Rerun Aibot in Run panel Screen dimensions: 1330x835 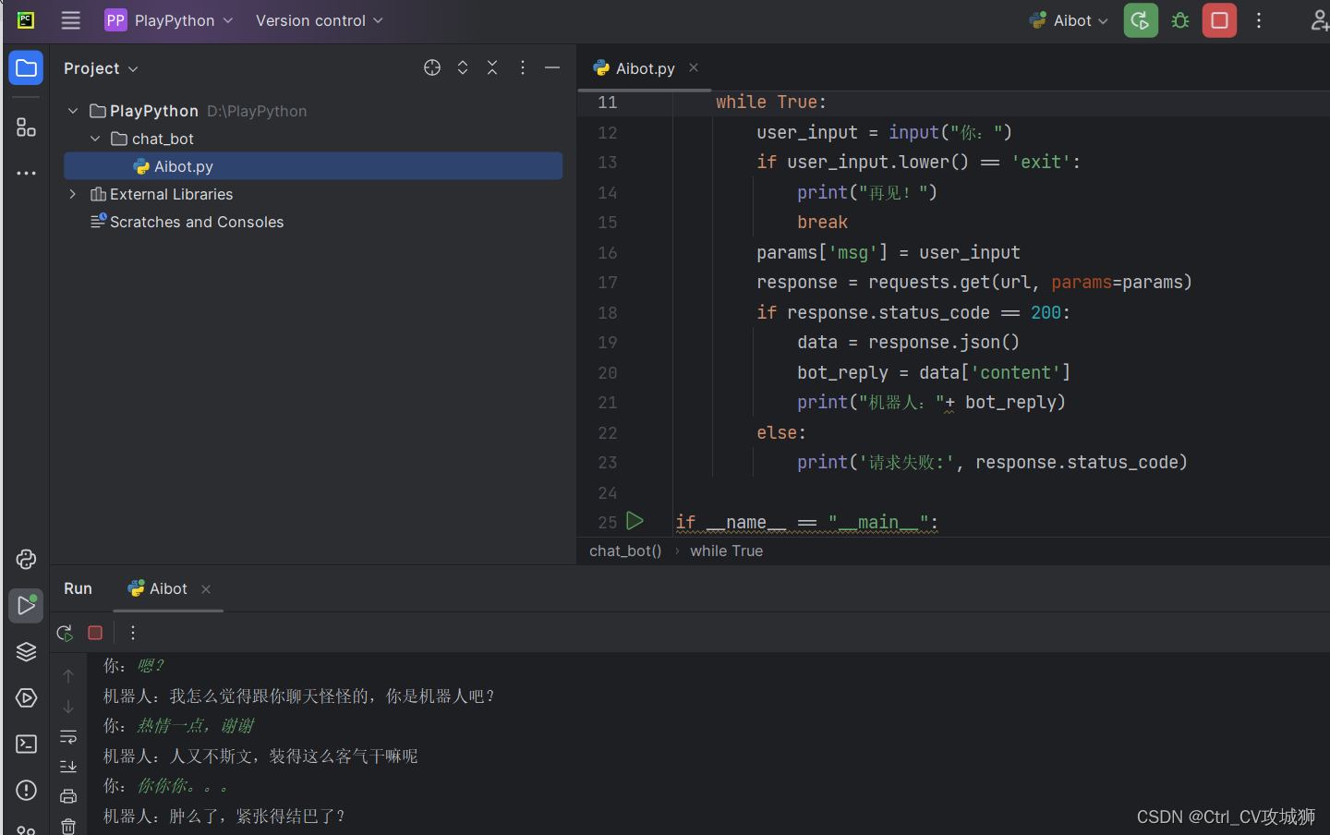coord(65,633)
